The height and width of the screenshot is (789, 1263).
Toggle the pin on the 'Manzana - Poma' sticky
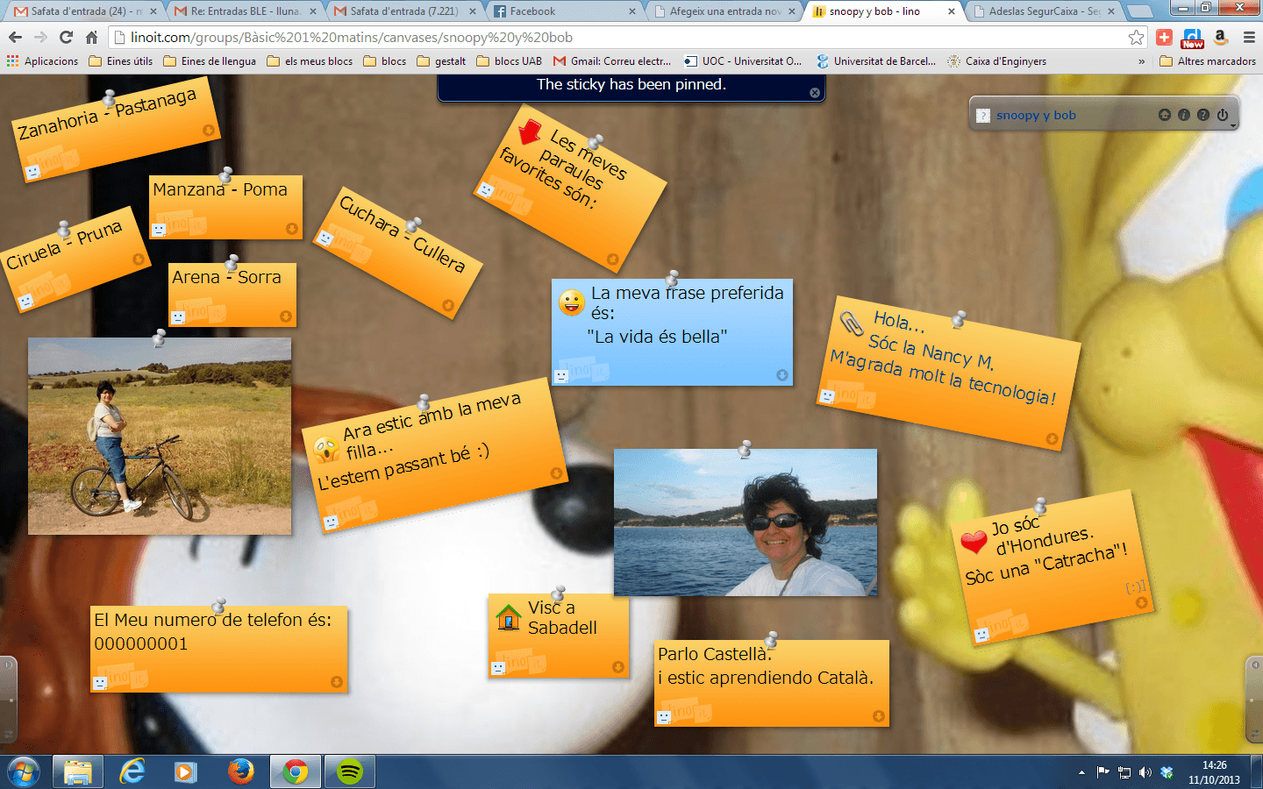(x=225, y=174)
